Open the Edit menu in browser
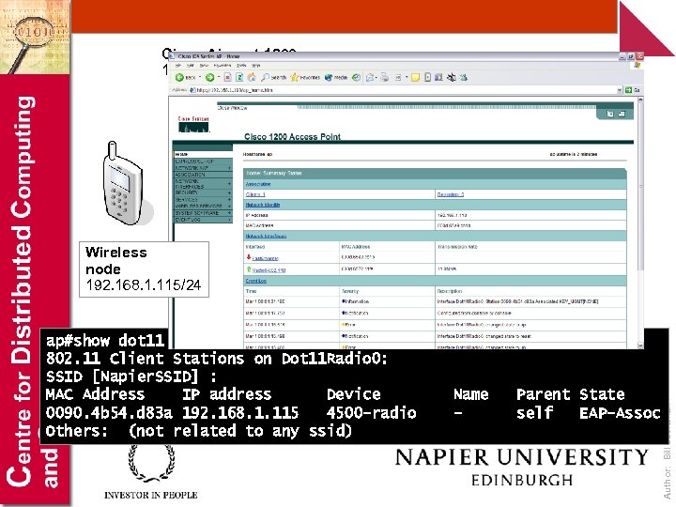The height and width of the screenshot is (507, 676). click(x=191, y=66)
